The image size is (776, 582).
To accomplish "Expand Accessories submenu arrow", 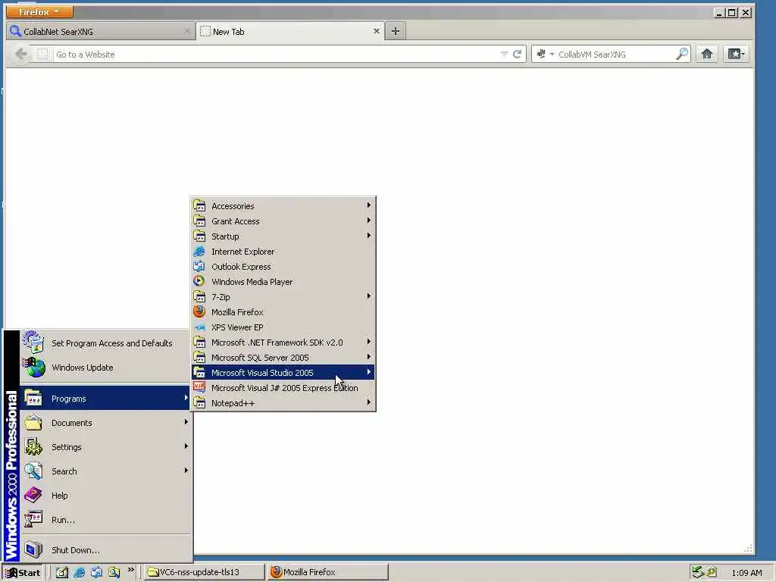I will (369, 205).
